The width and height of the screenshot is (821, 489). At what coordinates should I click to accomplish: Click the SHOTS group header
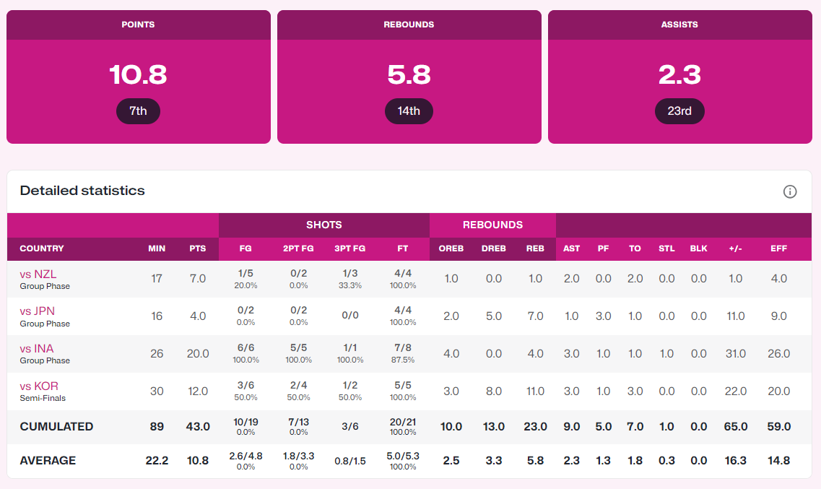point(323,225)
